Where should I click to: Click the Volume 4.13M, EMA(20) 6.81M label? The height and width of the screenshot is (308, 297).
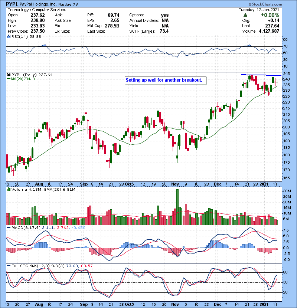coord(43,189)
